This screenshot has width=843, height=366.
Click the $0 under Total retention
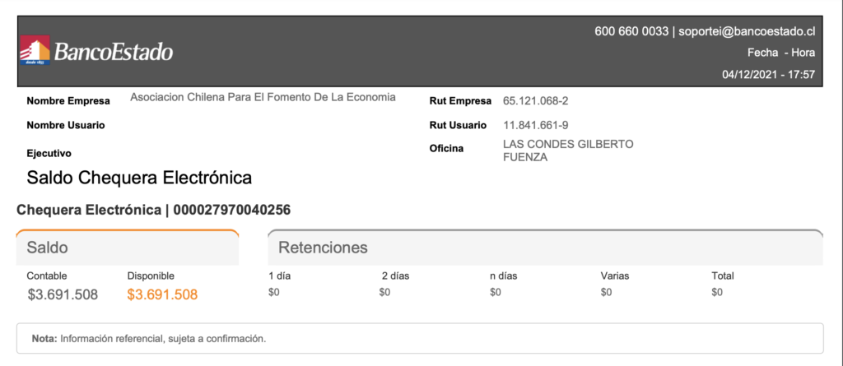pyautogui.click(x=717, y=293)
